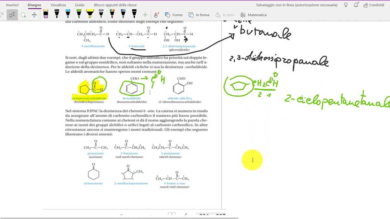Open the notifications bell
390x219 pixels.
click(x=356, y=5)
